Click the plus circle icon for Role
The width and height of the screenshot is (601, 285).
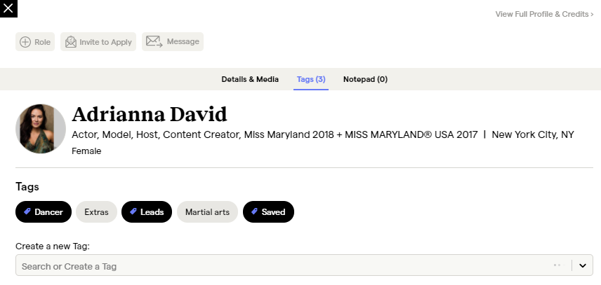[25, 42]
